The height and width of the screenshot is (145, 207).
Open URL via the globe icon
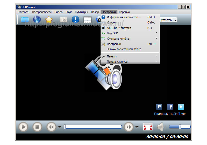point(37,19)
